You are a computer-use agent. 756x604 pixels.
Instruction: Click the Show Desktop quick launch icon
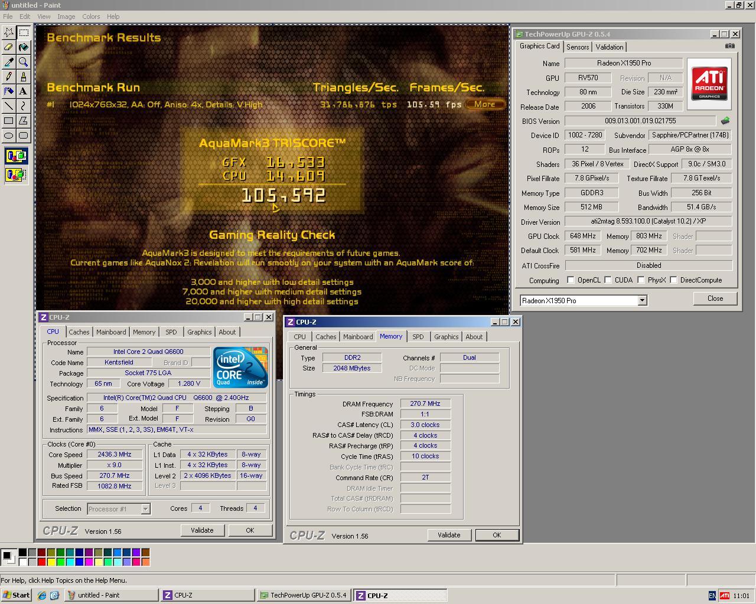point(54,596)
